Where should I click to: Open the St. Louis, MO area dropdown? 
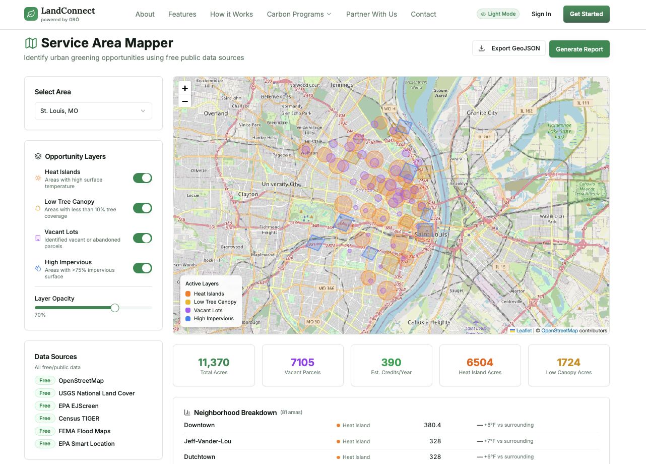[x=93, y=111]
